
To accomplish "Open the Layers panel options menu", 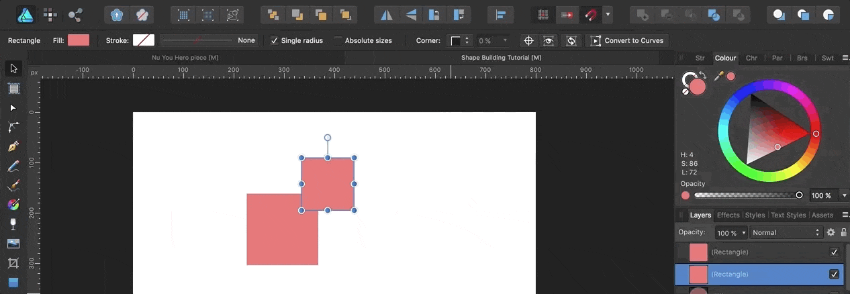I will point(845,215).
